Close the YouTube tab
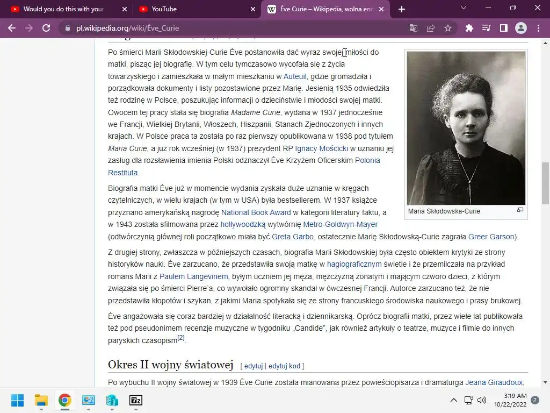The image size is (550, 413). tap(253, 9)
